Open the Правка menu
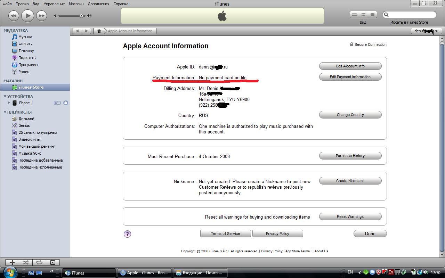 click(22, 4)
